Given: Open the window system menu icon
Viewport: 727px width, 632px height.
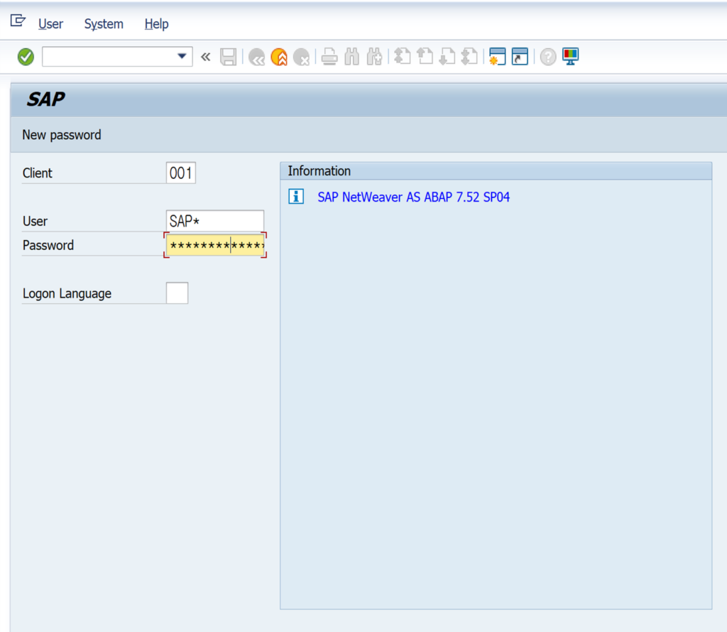Looking at the screenshot, I should (x=18, y=21).
